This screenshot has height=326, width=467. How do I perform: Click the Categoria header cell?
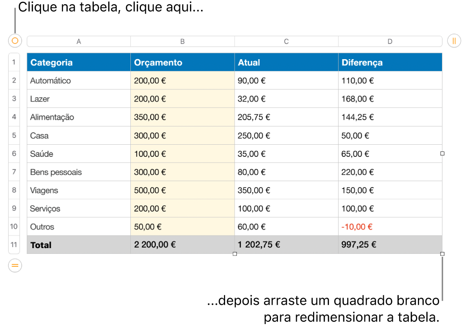pos(78,62)
